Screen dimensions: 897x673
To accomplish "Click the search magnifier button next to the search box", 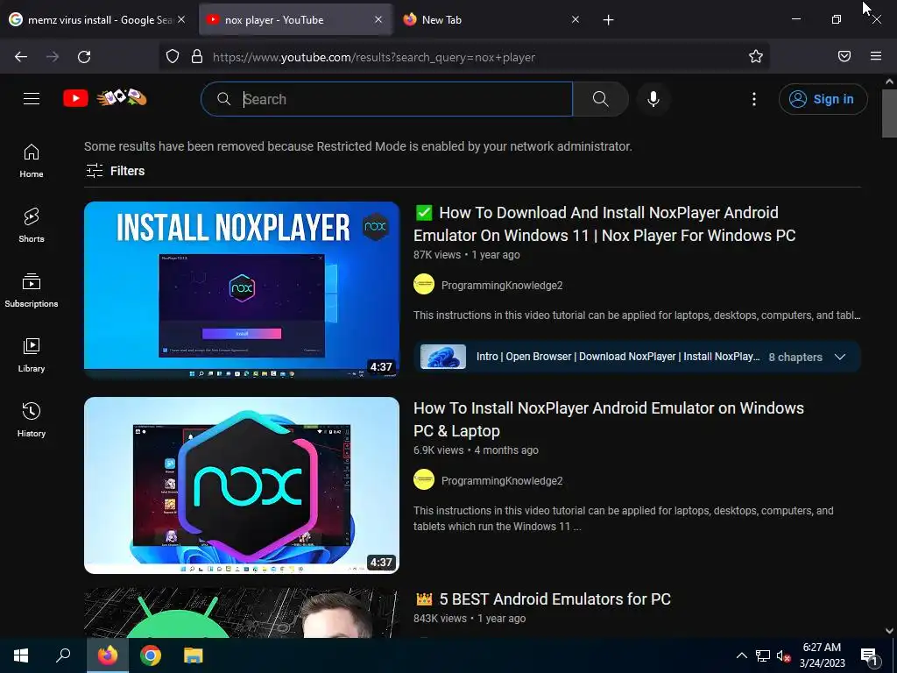I will (x=600, y=99).
